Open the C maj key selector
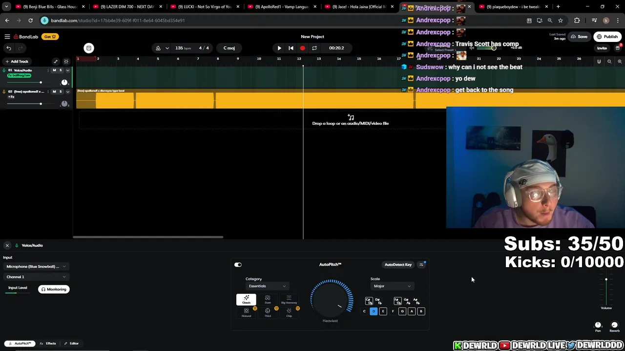The image size is (625, 351). pos(229,48)
